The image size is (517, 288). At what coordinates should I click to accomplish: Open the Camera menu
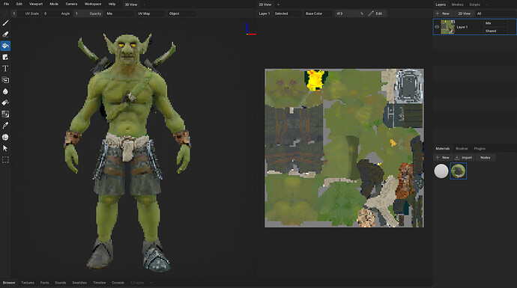71,4
